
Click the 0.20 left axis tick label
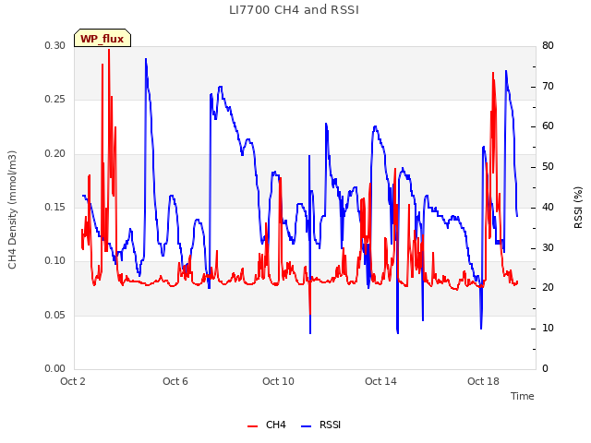(55, 154)
